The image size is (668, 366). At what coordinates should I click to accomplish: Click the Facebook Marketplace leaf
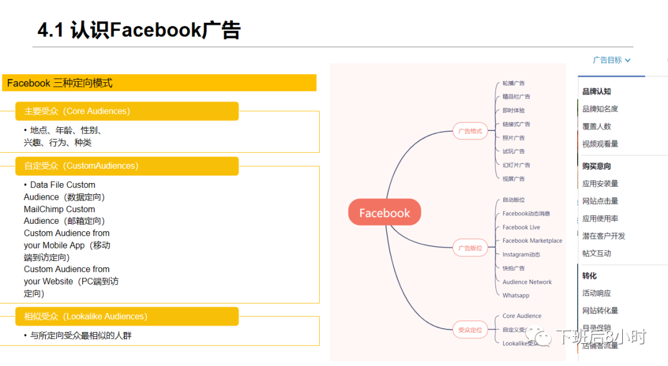pyautogui.click(x=532, y=240)
